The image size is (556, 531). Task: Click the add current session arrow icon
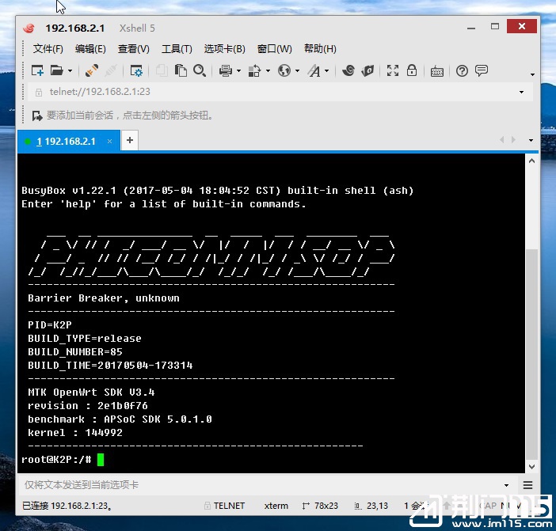[x=37, y=116]
